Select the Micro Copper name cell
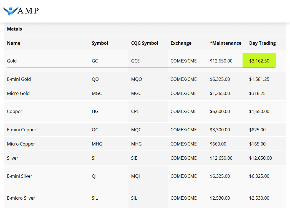 (x=21, y=144)
